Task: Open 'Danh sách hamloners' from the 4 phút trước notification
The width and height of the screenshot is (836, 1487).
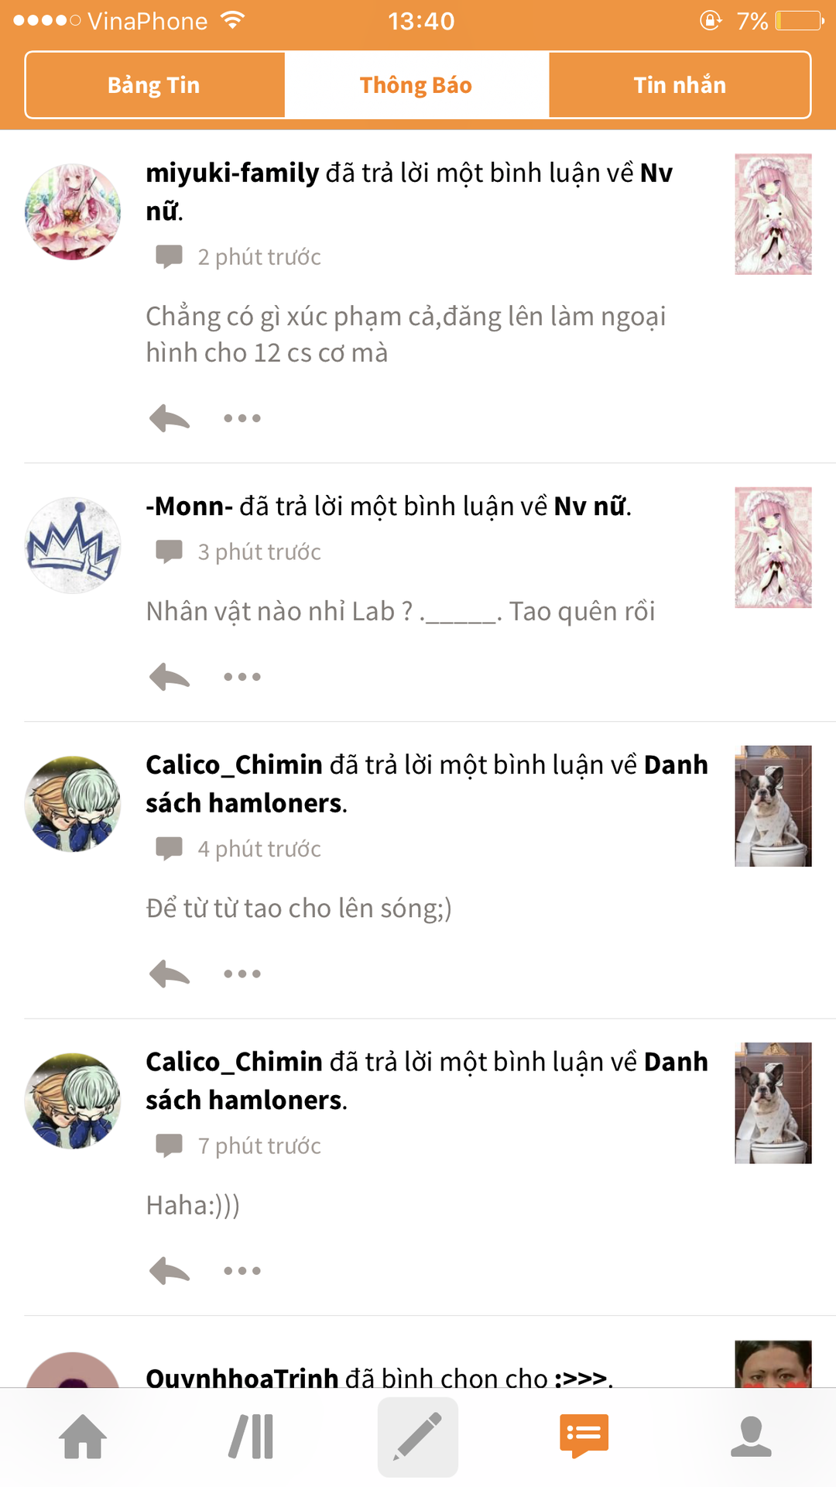Action: point(427,784)
